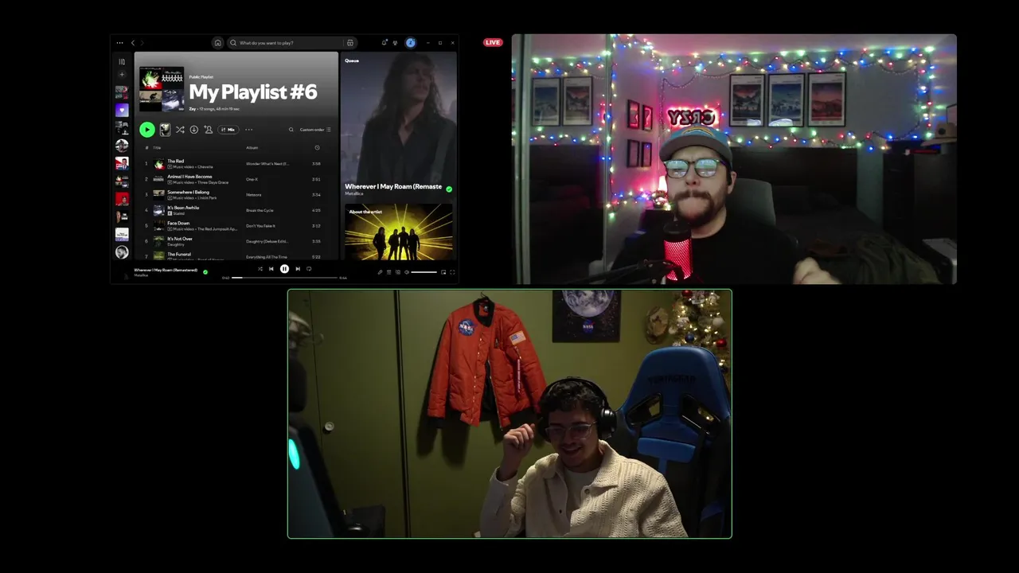
Task: Open the 'Meteora' album link
Action: (x=253, y=195)
